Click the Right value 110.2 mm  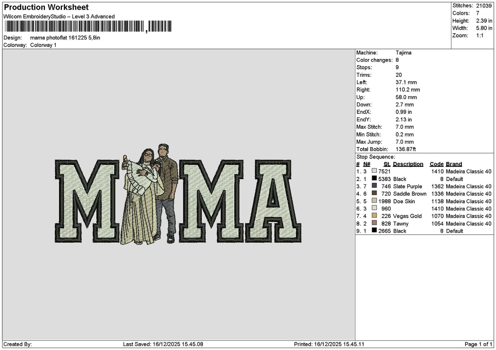[408, 90]
